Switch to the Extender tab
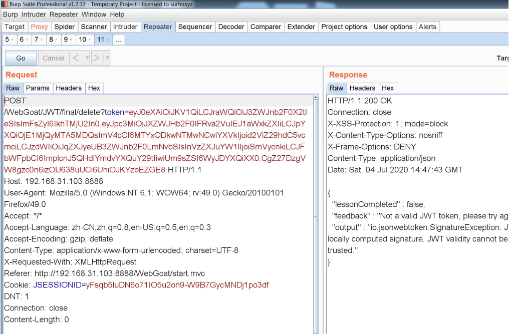 (x=301, y=27)
